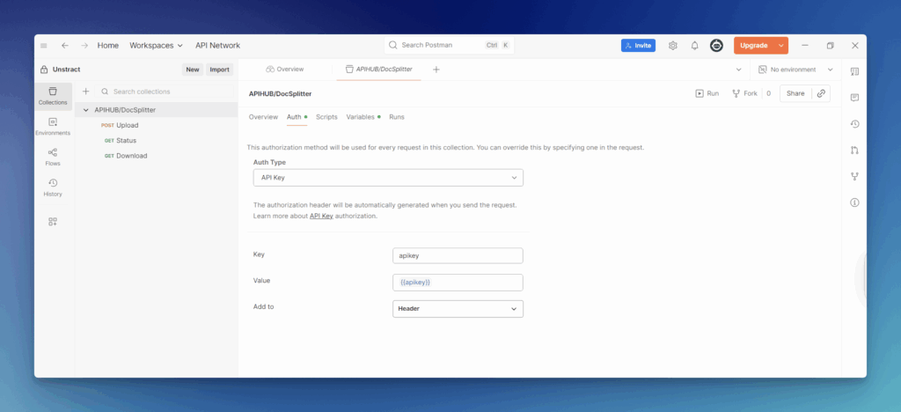The width and height of the screenshot is (901, 412).
Task: Open the comments icon in right sidebar
Action: (854, 98)
